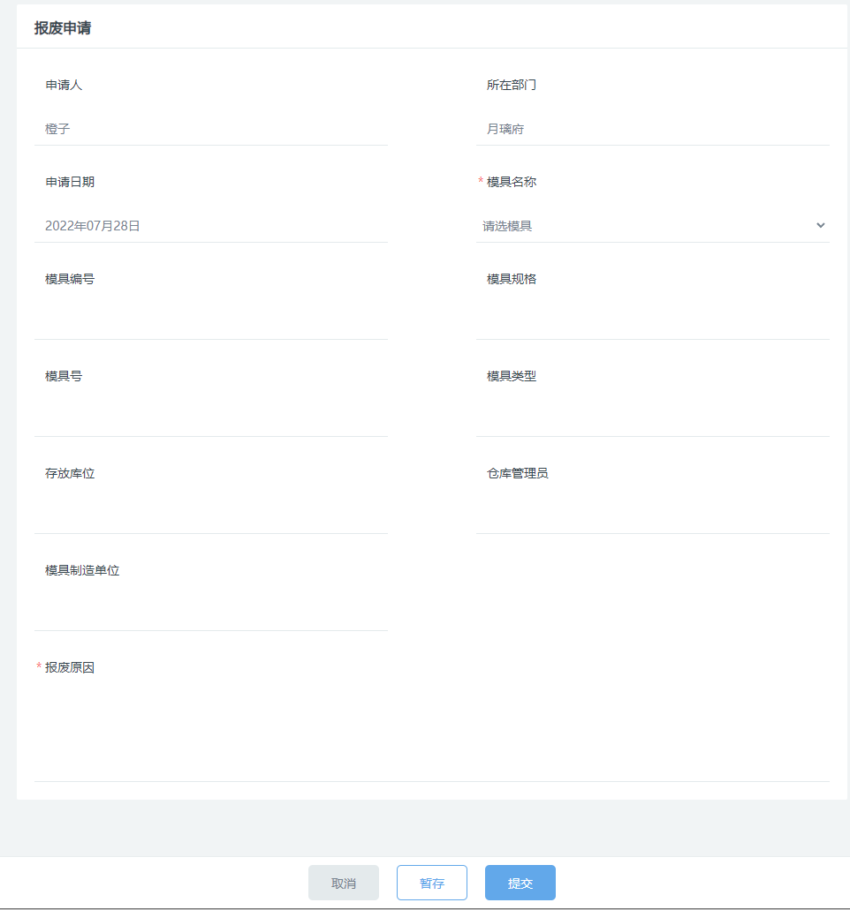Open the 请选模具 dropdown
The width and height of the screenshot is (850, 910).
coord(652,226)
